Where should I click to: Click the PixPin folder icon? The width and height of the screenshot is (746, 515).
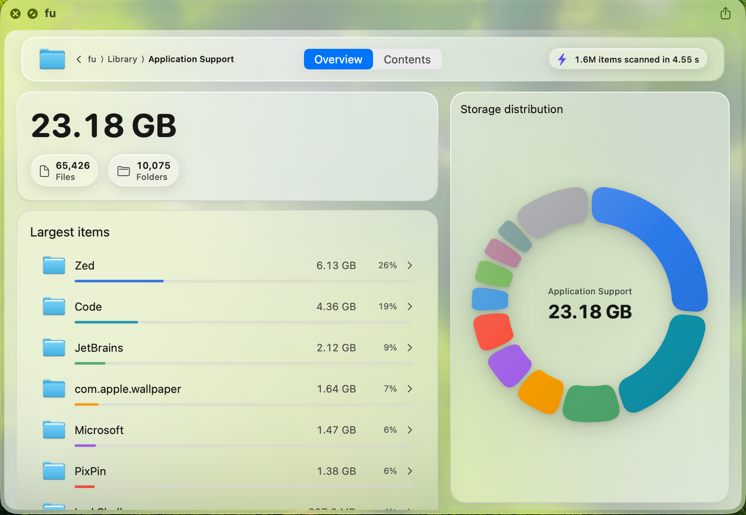point(54,471)
